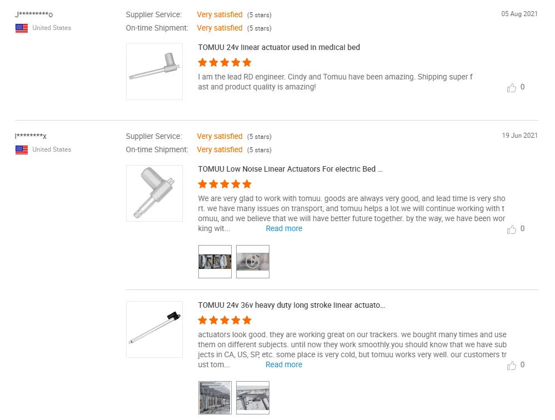Click the United States flag for user J*********o
Image resolution: width=555 pixels, height=420 pixels.
22,28
